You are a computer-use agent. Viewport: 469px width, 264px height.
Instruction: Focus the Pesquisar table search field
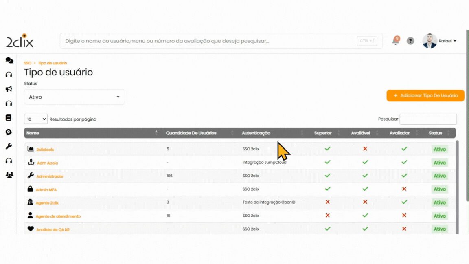coord(428,119)
